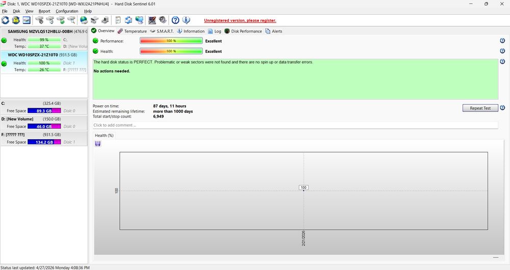Click the blue refresh arrows toolbar icon
The width and height of the screenshot is (510, 270).
5,20
